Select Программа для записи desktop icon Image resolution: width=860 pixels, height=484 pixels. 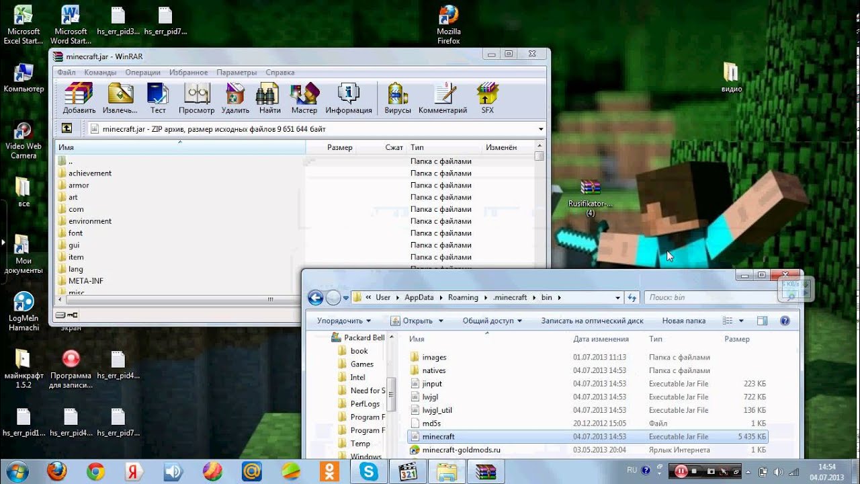(71, 368)
